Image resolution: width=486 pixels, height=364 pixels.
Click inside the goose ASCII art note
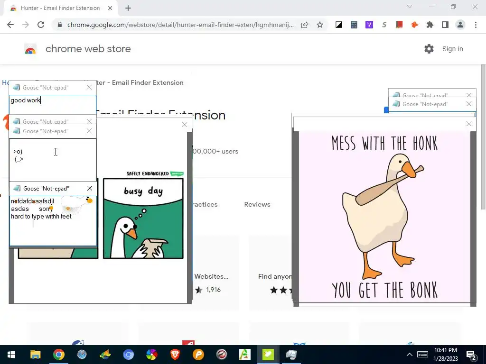(53, 159)
